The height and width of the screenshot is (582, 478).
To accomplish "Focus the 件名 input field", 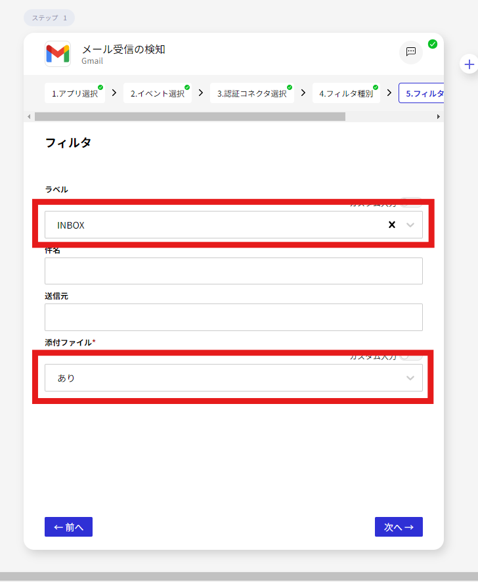I will click(234, 271).
